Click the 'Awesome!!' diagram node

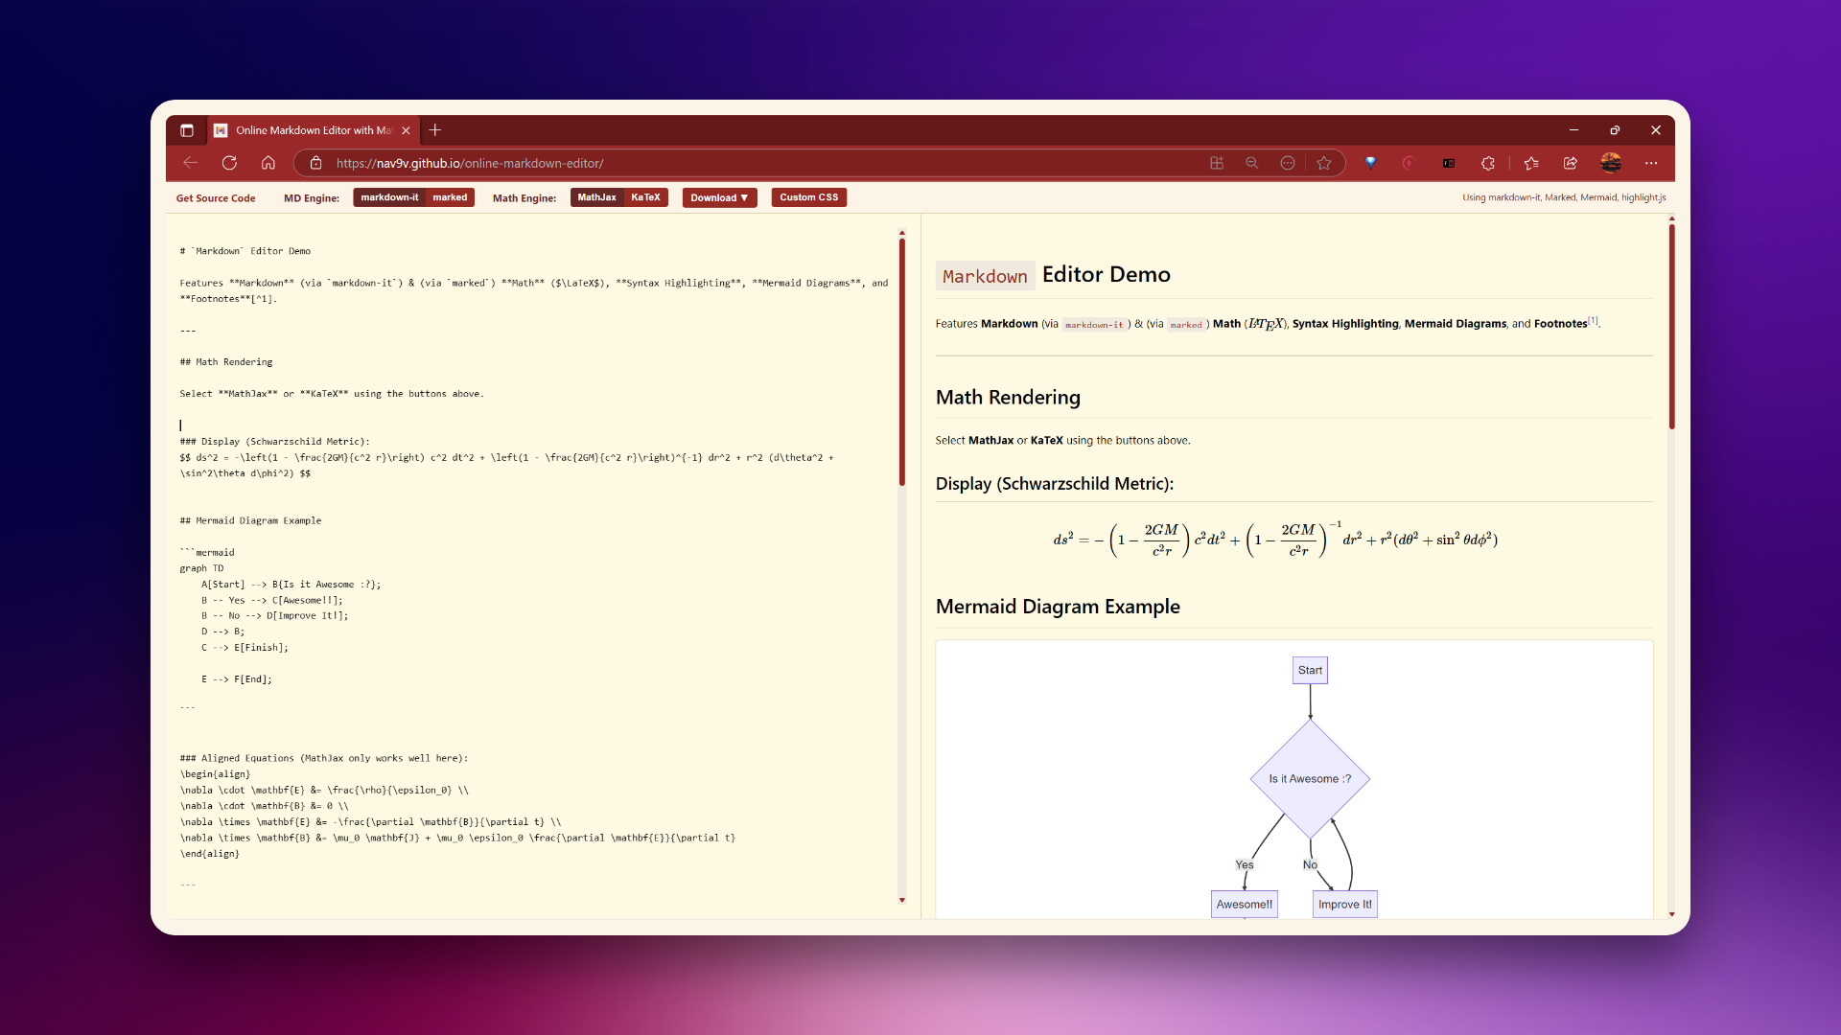coord(1245,904)
